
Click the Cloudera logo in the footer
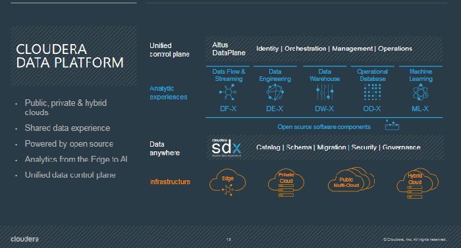25,239
